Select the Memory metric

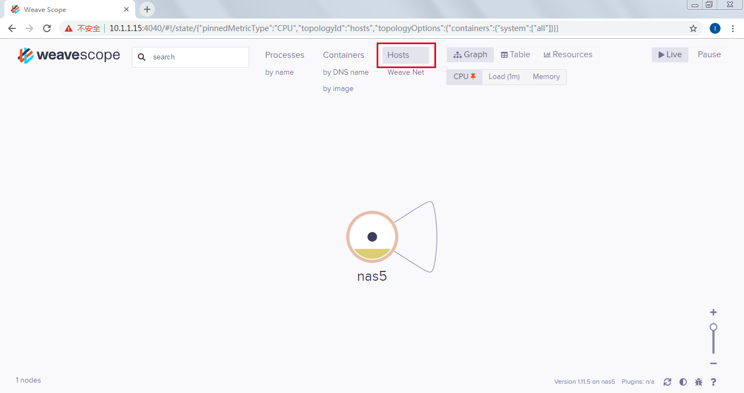click(546, 77)
